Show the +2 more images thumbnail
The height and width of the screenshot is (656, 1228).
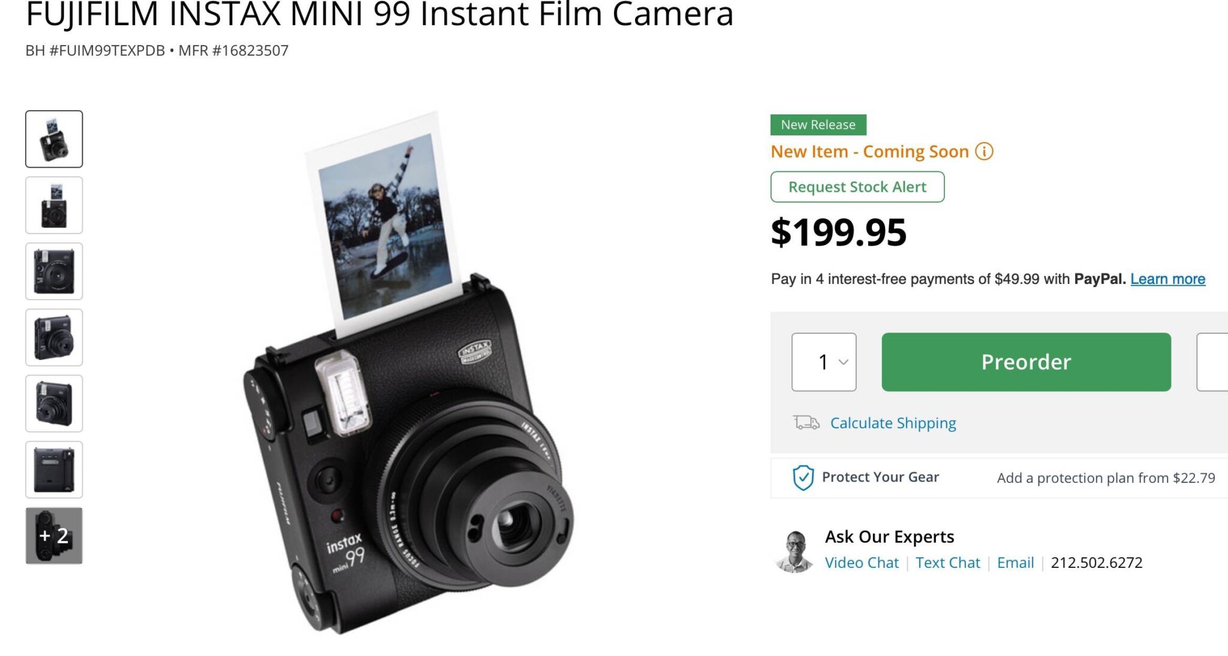tap(54, 536)
